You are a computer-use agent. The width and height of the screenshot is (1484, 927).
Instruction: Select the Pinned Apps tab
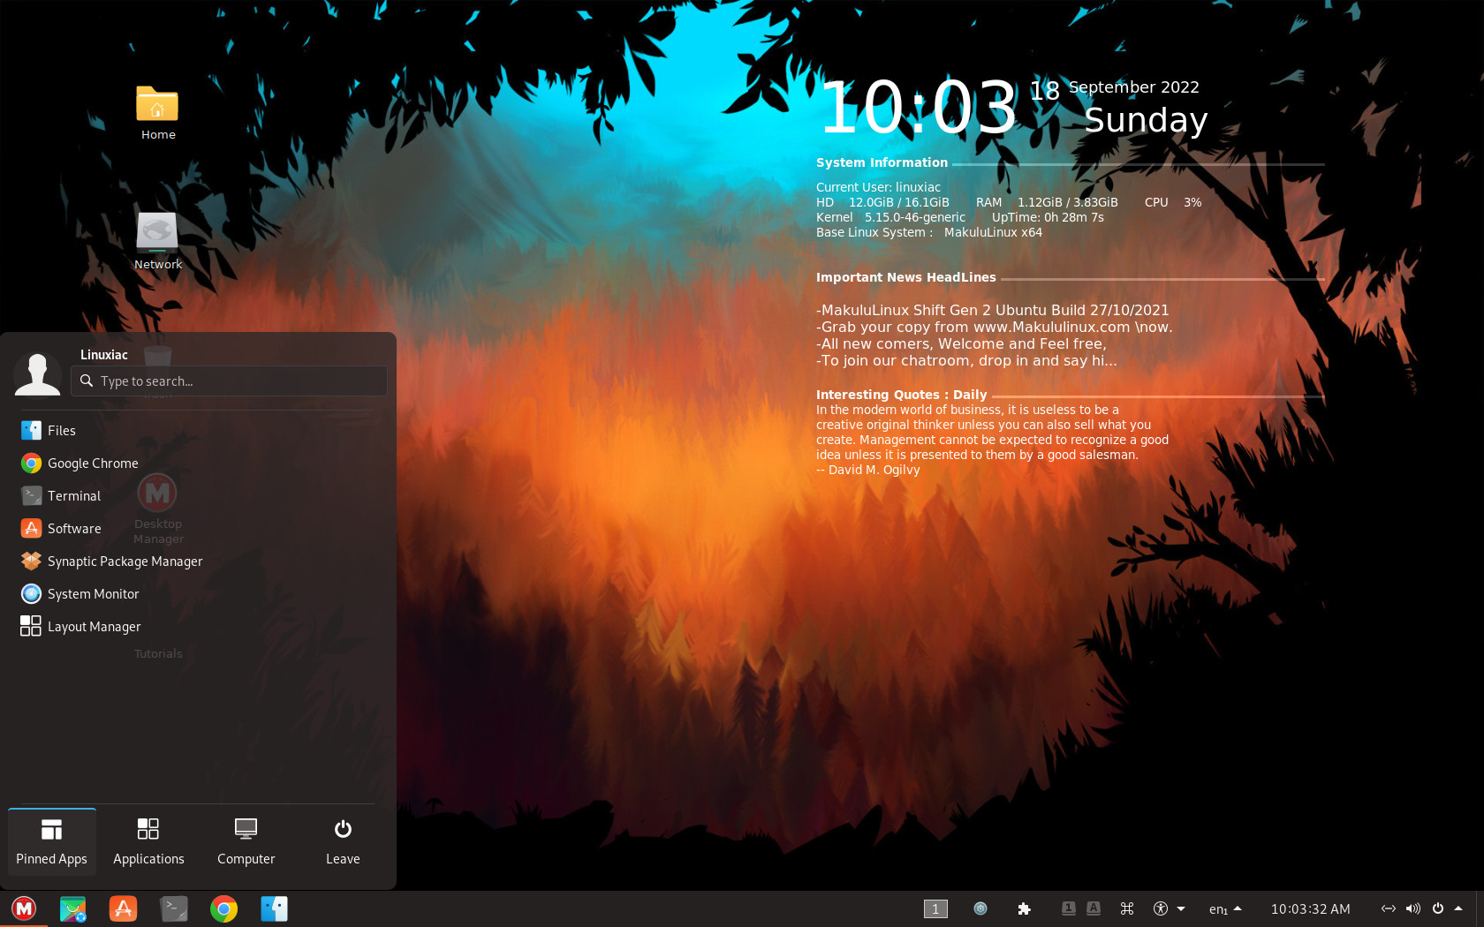click(52, 841)
